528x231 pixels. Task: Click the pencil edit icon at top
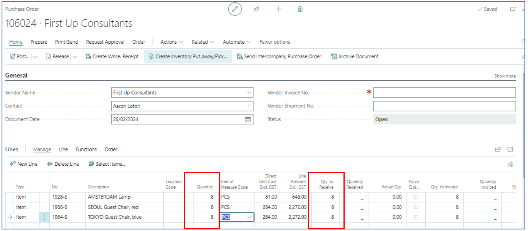coord(235,9)
